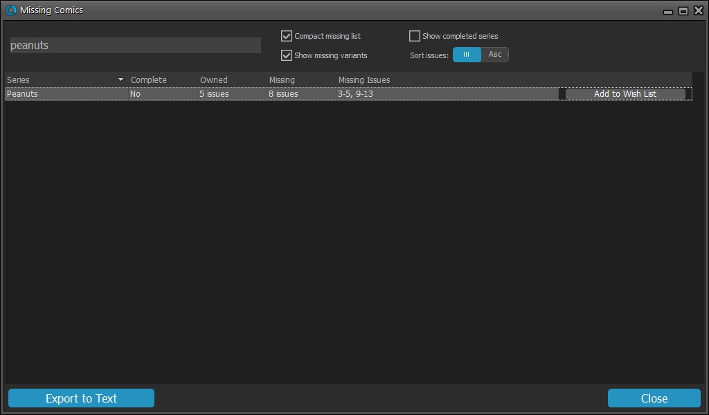Close window with title bar X
Viewport: 709px width, 415px height.
coord(698,10)
